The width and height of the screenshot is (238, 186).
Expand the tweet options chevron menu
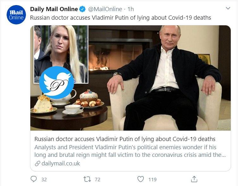point(228,9)
